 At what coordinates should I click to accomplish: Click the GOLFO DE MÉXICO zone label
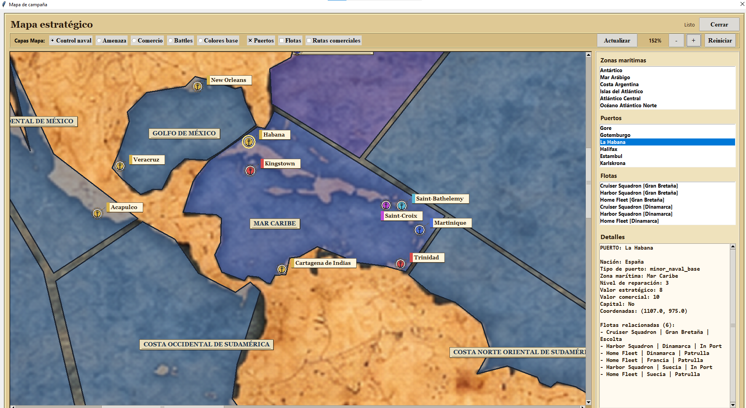(x=184, y=133)
